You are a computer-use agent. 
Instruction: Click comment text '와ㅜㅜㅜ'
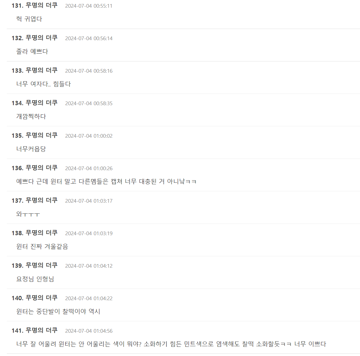pyautogui.click(x=28, y=214)
